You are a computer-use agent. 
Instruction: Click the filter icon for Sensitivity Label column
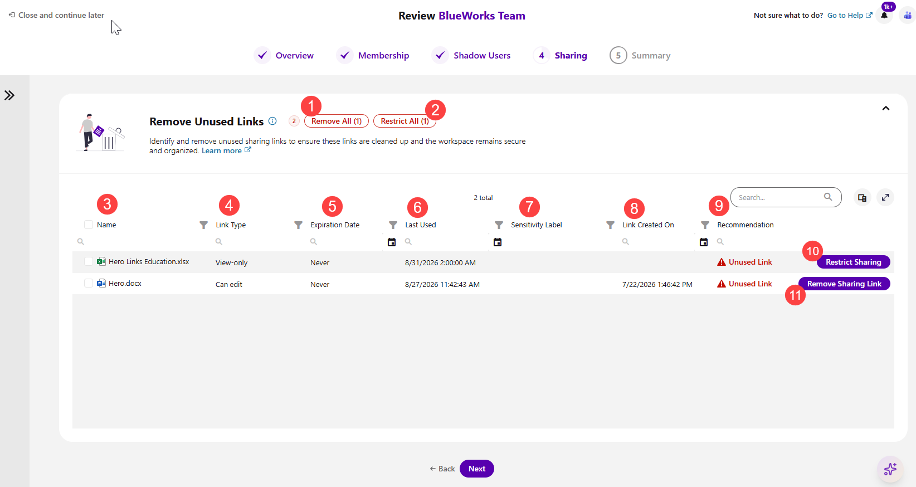(611, 225)
